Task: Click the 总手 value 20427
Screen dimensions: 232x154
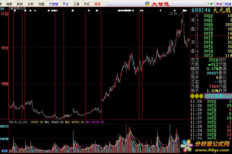Action: 212,73
